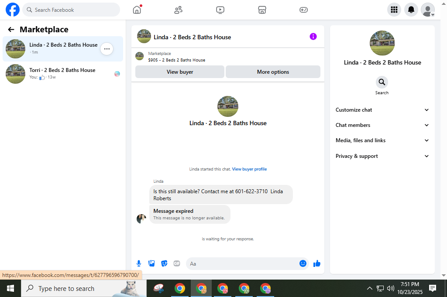This screenshot has width=447, height=297.
Task: Expand Media, files and links section
Action: tap(382, 140)
